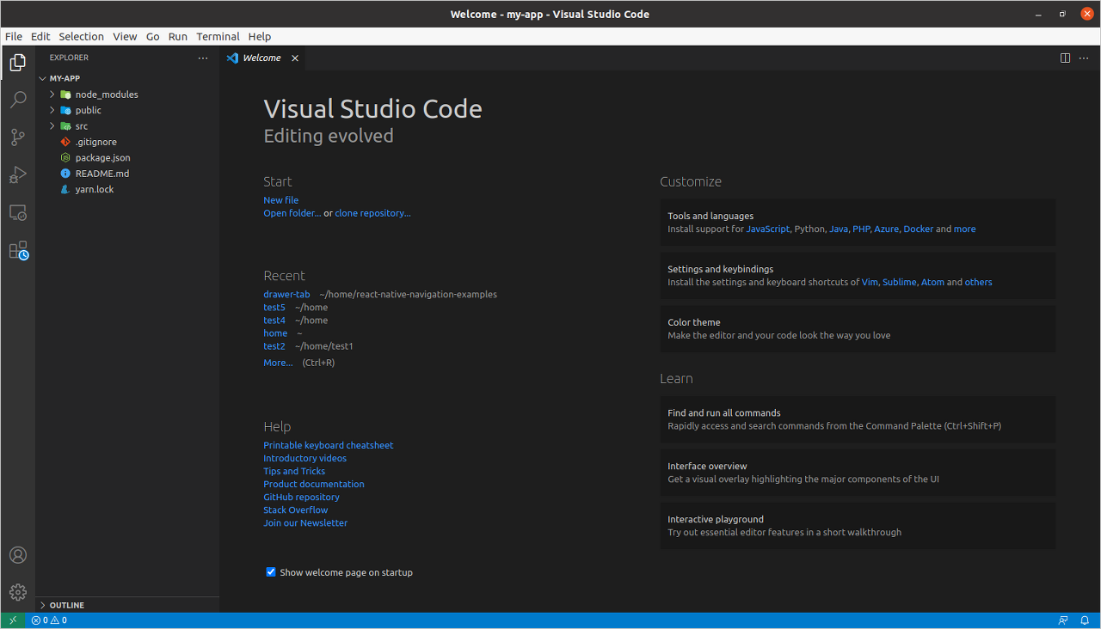The height and width of the screenshot is (629, 1101).
Task: Click Join our Newsletter link
Action: (305, 522)
